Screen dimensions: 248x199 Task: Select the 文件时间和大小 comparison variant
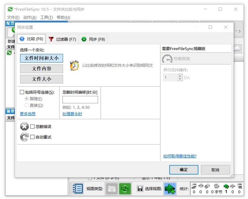[x=42, y=58]
